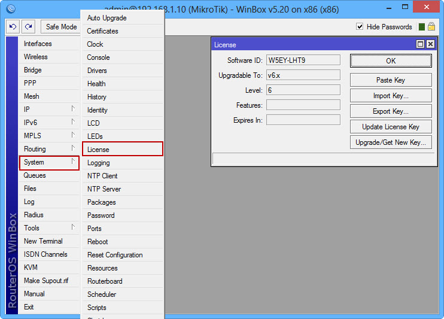Click the Update License Key button
Viewport: 444px width, 319px height.
[x=391, y=127]
